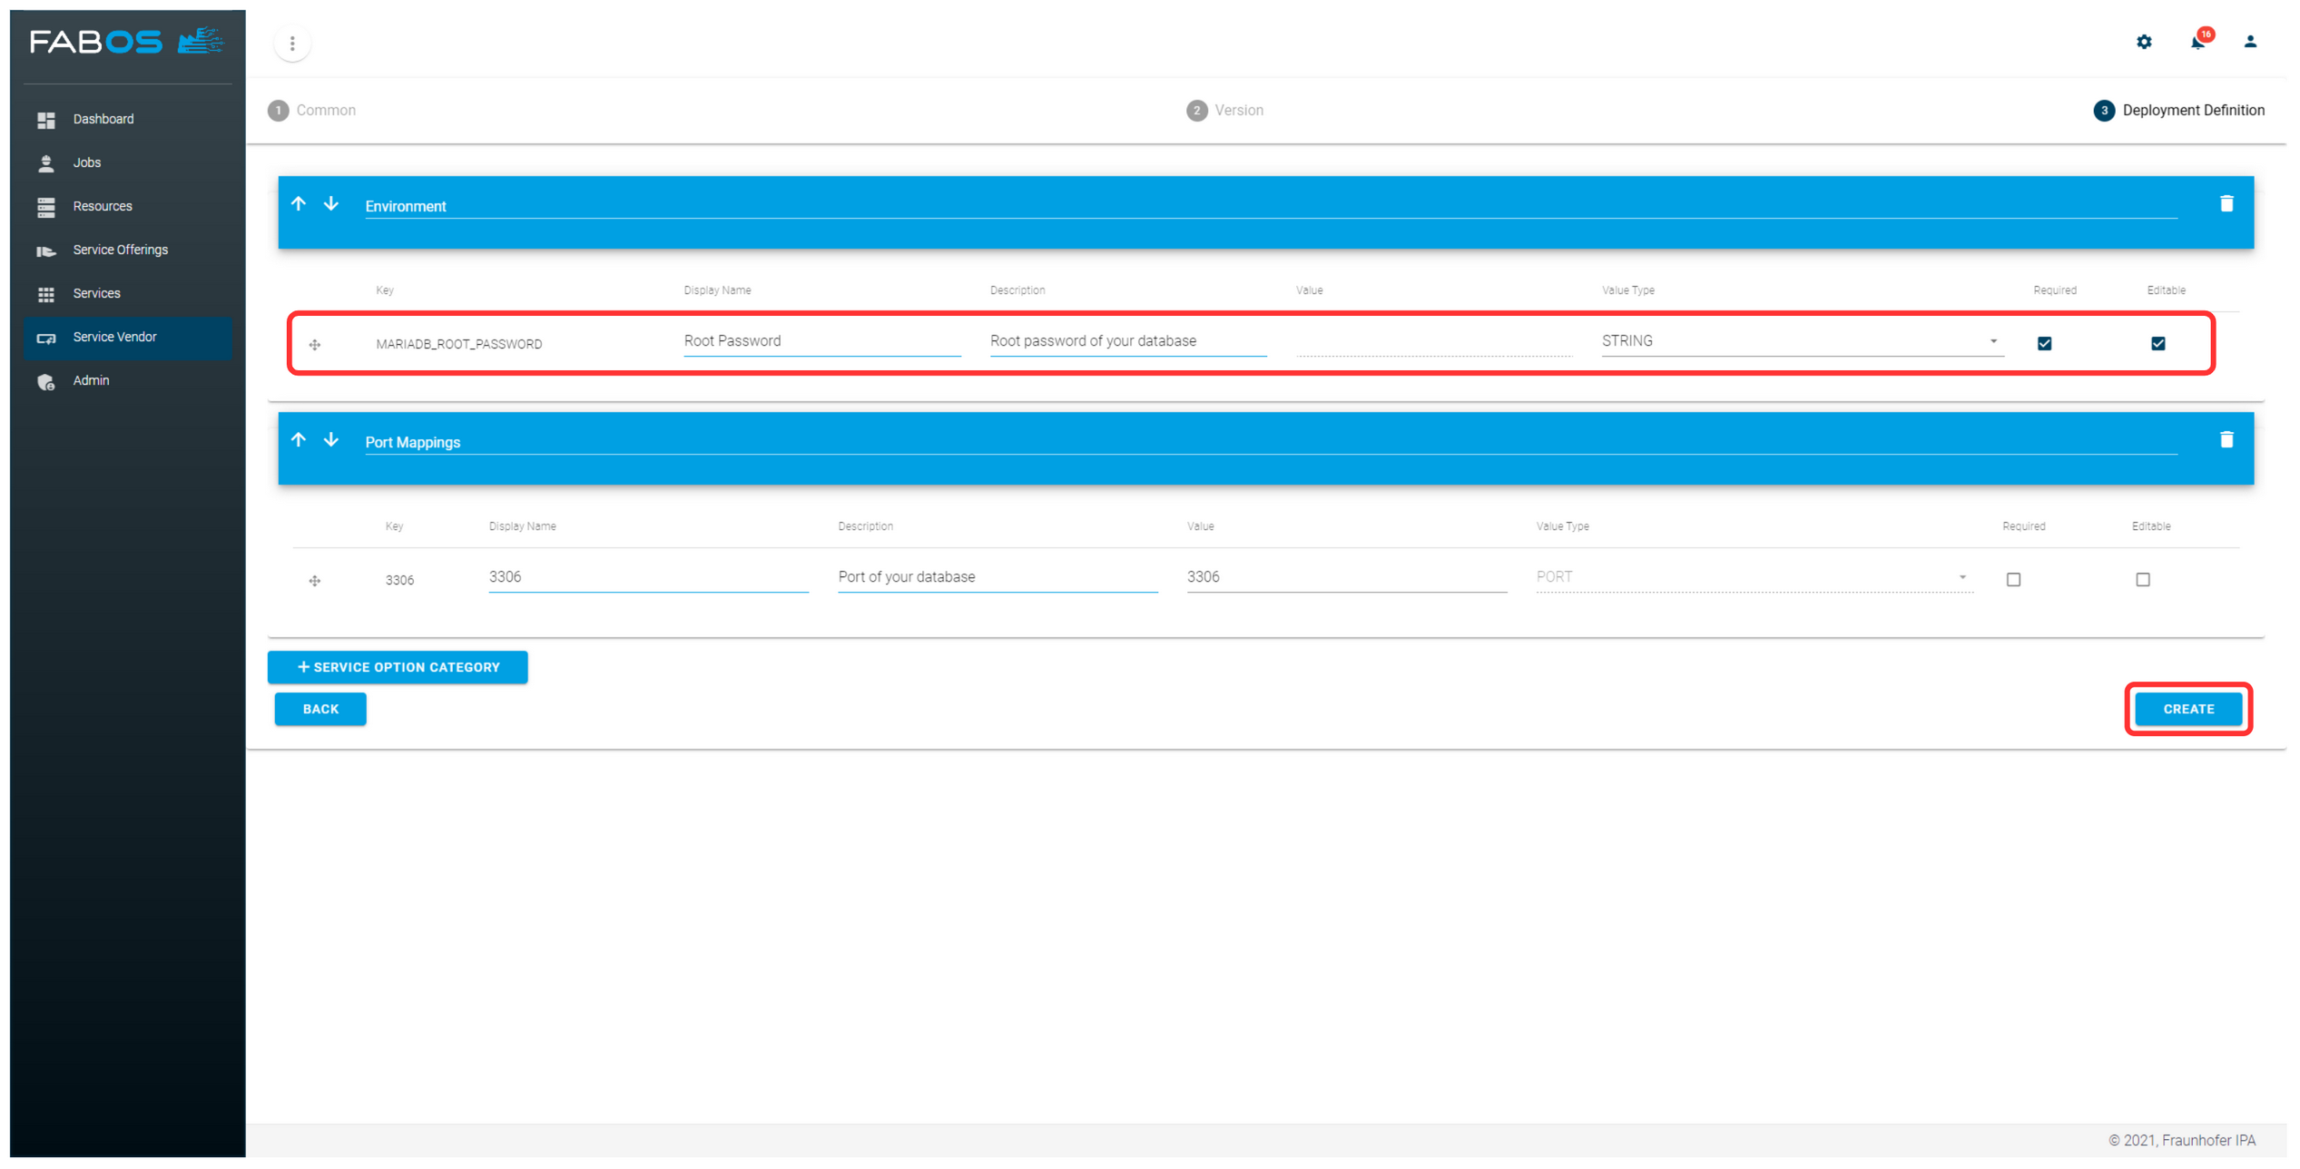The image size is (2300, 1169).
Task: Enable Editable for the port mapping row
Action: [2143, 579]
